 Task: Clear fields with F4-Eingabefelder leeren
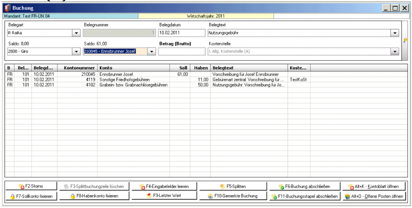point(164,186)
